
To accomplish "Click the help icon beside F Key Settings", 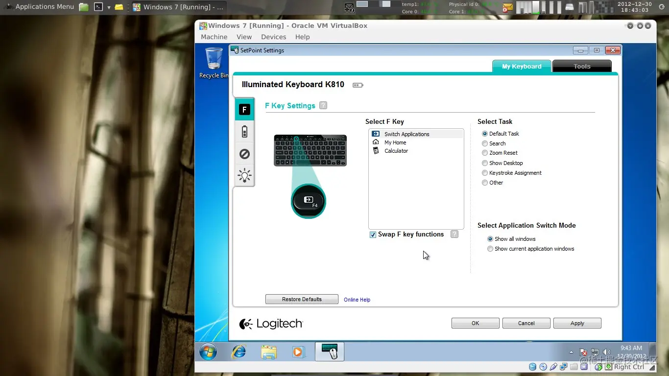I will coord(323,105).
